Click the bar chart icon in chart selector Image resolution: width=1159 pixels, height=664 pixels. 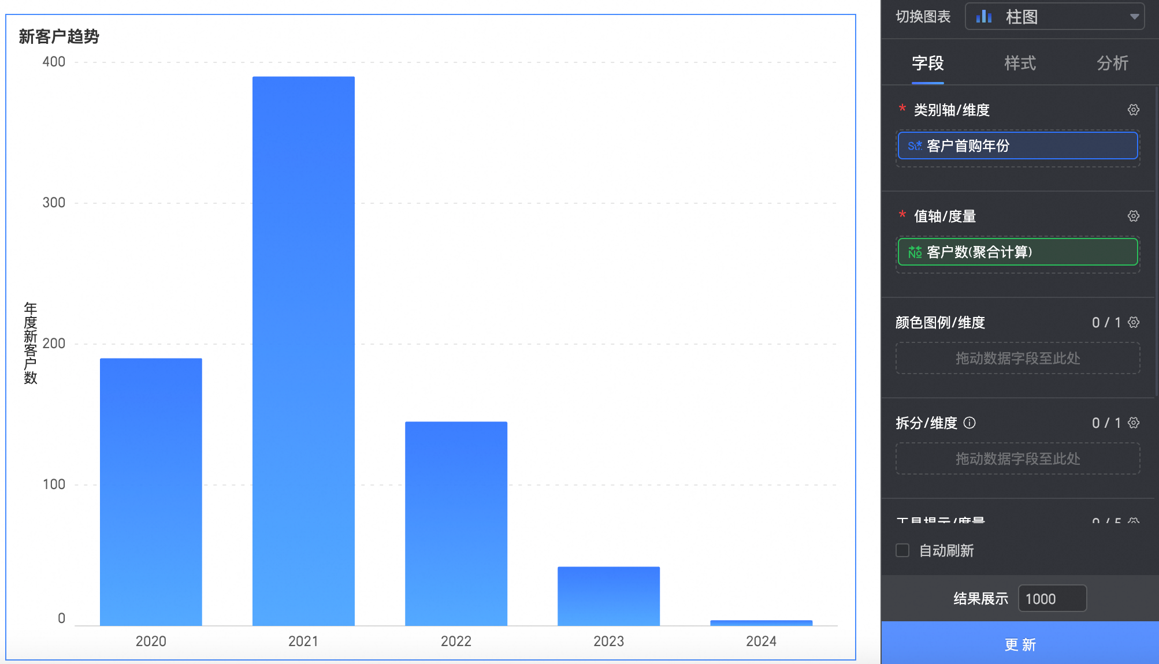coord(983,17)
